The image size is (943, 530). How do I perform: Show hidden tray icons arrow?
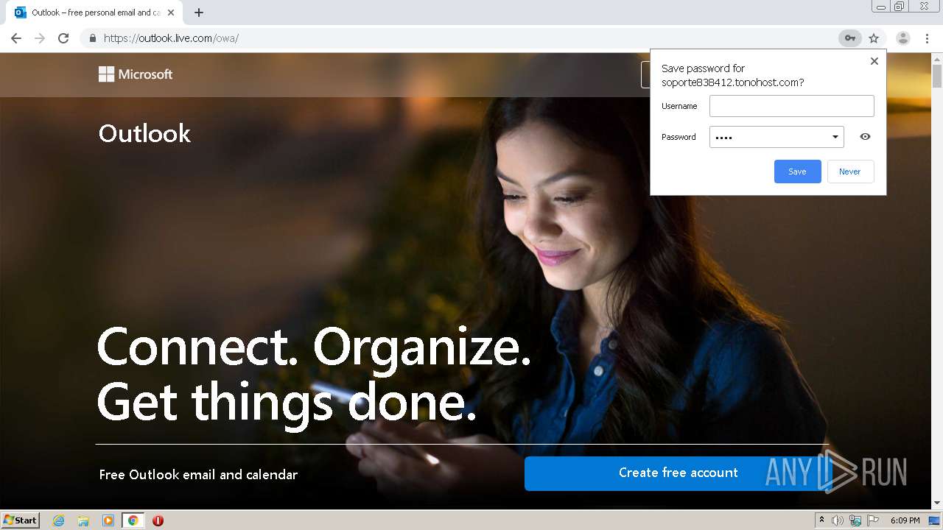point(822,520)
